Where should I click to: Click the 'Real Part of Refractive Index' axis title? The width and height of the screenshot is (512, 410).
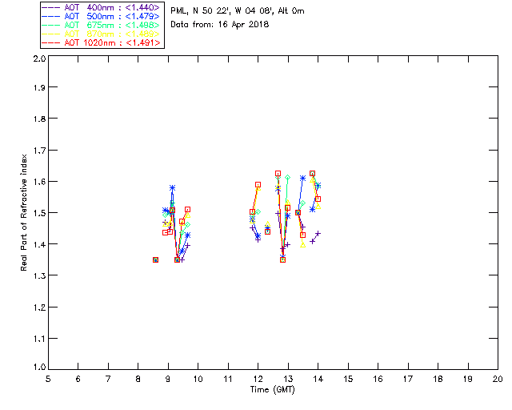24,212
